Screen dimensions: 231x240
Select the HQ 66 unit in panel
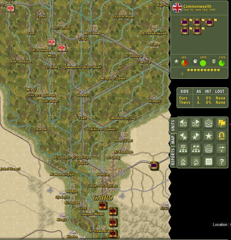[209, 22]
